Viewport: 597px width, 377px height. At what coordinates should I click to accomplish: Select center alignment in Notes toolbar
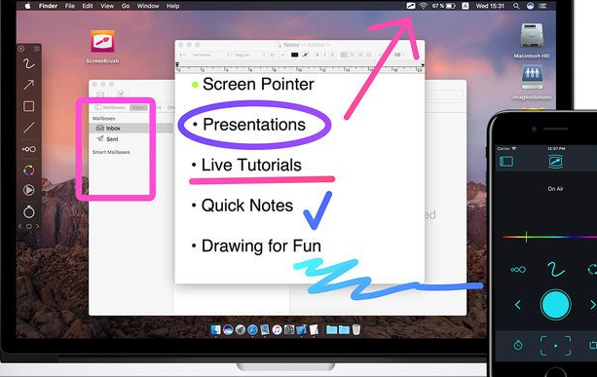click(x=353, y=55)
